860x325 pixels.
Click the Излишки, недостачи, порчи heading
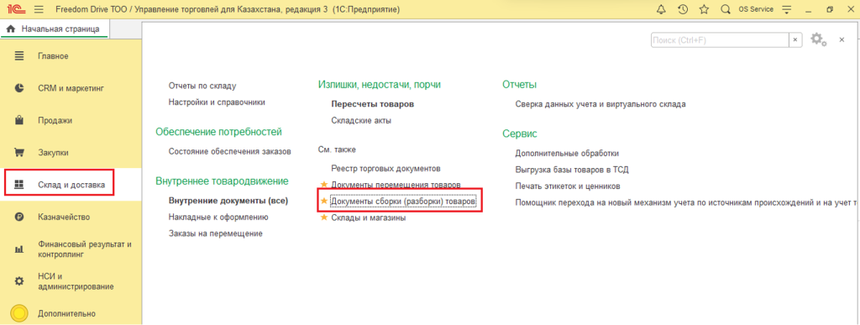coord(380,85)
